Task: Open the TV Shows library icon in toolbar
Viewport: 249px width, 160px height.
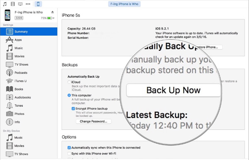Action: (20, 4)
